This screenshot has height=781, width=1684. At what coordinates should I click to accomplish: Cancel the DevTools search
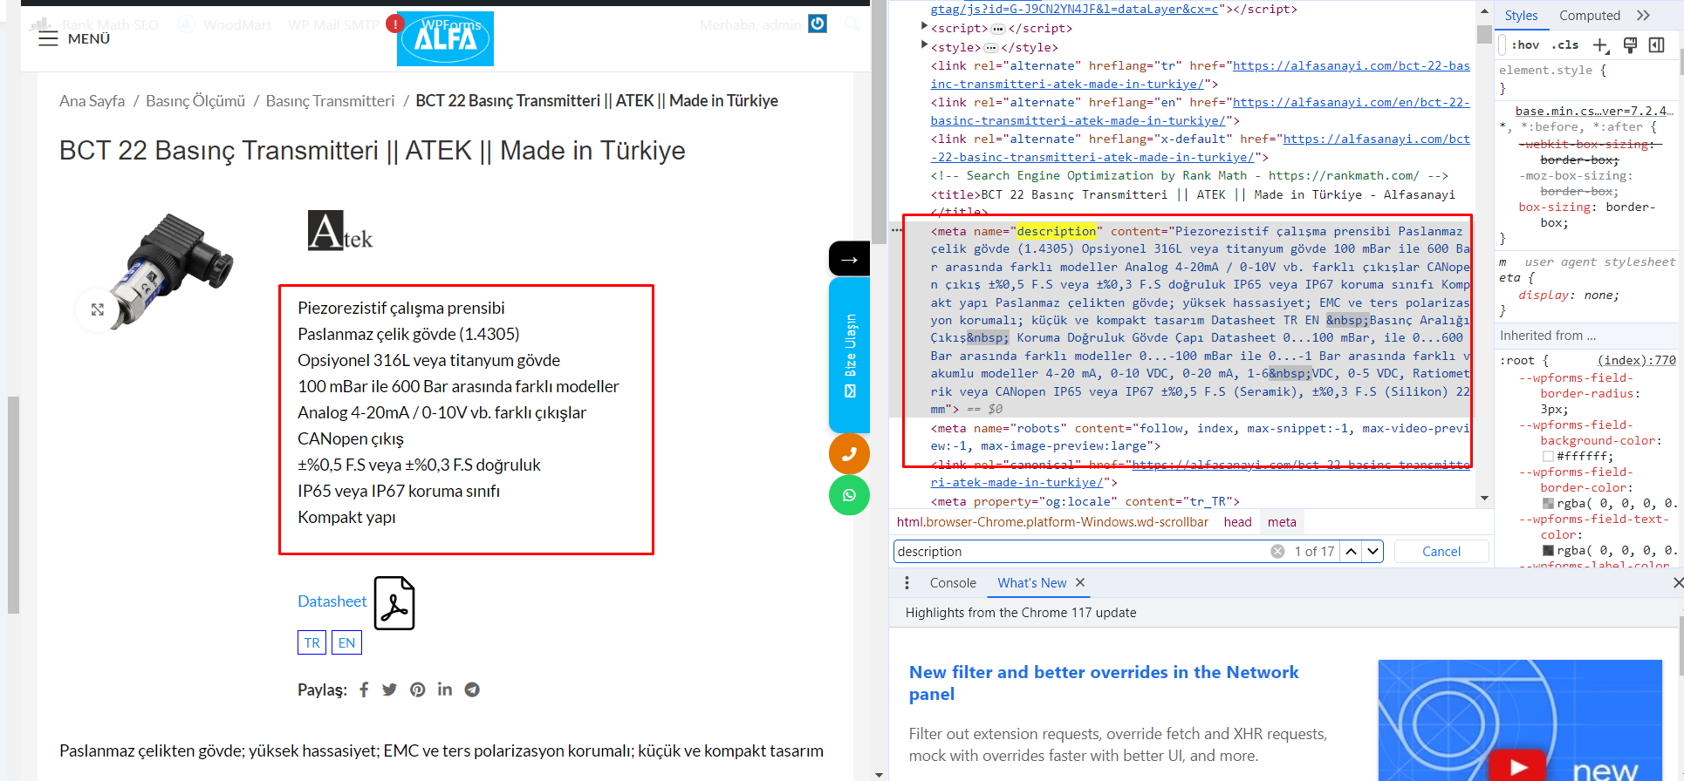tap(1441, 552)
